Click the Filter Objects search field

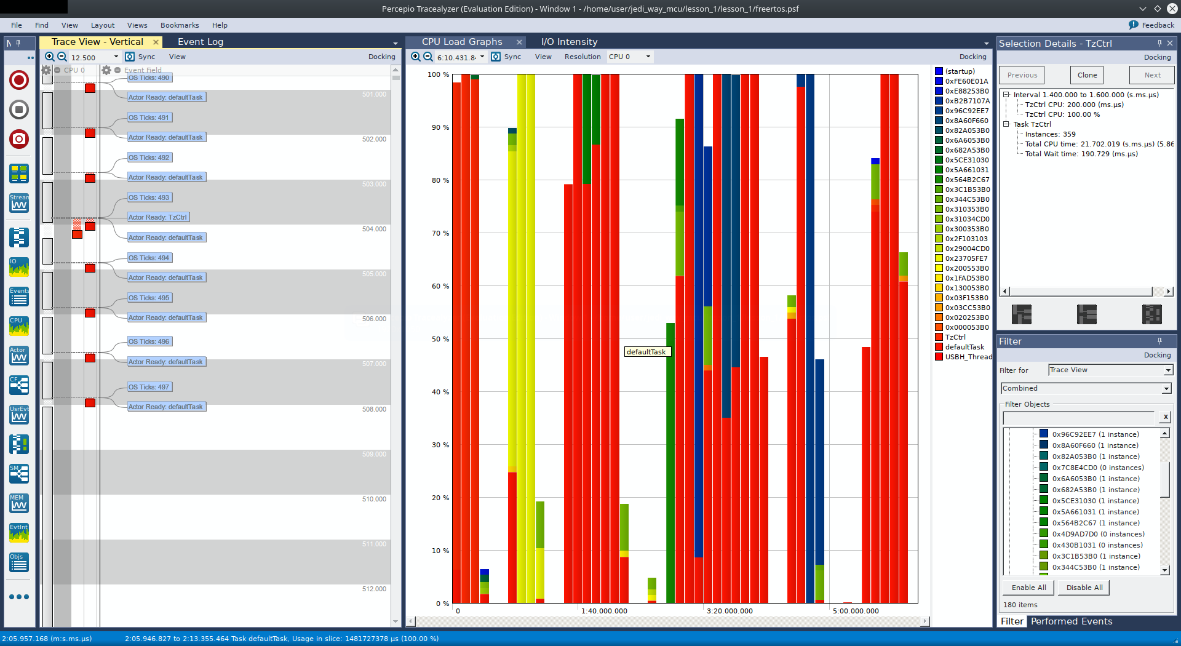click(1080, 417)
